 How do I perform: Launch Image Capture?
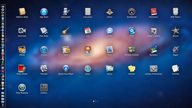154,31
